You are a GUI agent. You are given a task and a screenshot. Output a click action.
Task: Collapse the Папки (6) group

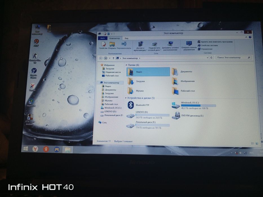point(126,65)
